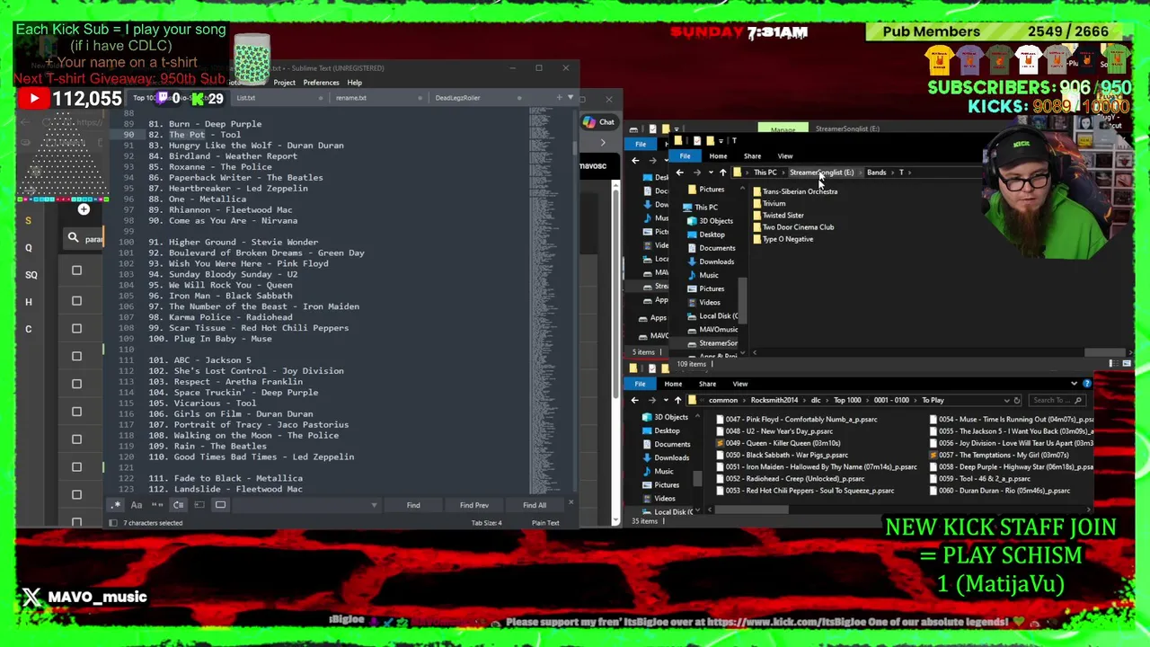Refresh the To Play folder view
1150x647 pixels.
1017,400
